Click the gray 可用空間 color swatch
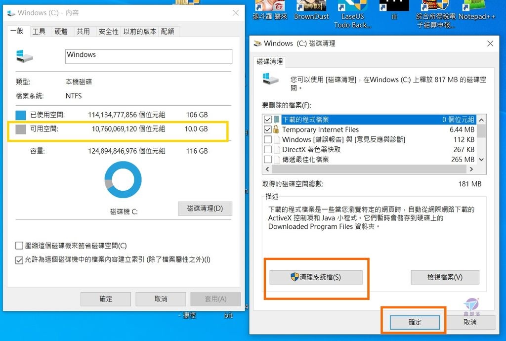This screenshot has width=506, height=341. click(x=21, y=129)
